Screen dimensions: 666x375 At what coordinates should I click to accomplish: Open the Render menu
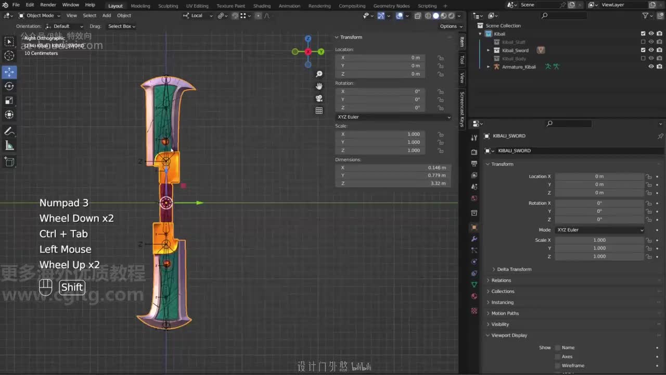click(x=48, y=5)
